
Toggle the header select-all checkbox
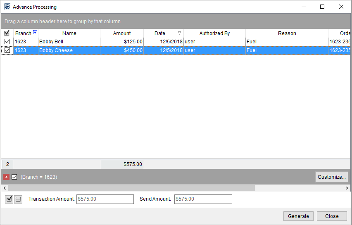[7, 33]
